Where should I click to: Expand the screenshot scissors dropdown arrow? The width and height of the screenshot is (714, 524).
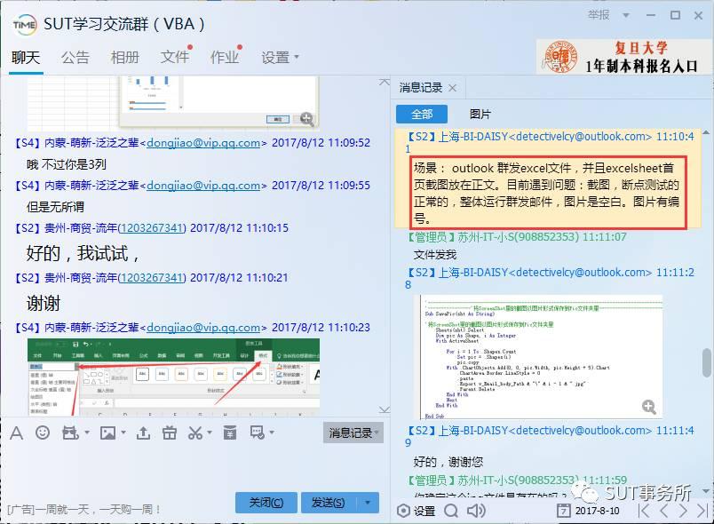click(x=210, y=433)
